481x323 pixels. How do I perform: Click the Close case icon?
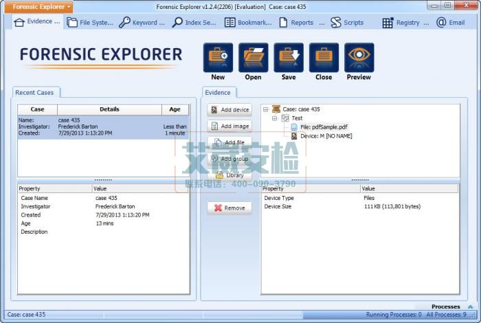tap(324, 58)
